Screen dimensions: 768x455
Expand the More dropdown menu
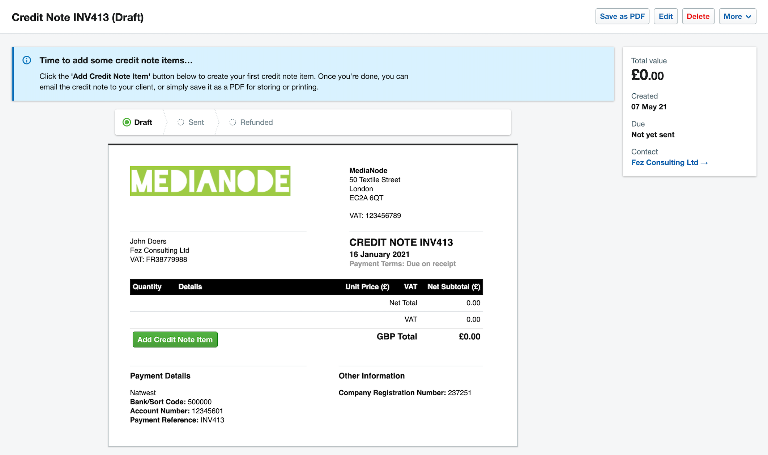click(x=737, y=17)
